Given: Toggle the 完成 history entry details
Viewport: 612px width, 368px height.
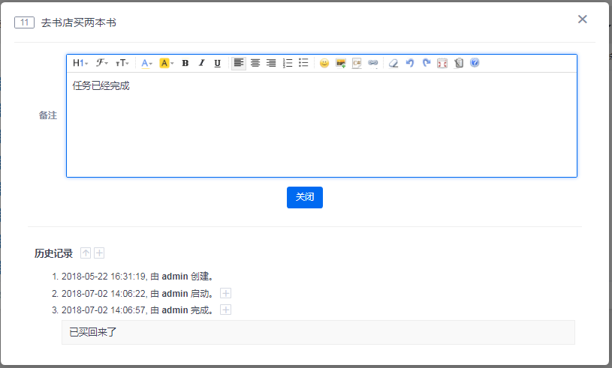Looking at the screenshot, I should click(x=225, y=310).
